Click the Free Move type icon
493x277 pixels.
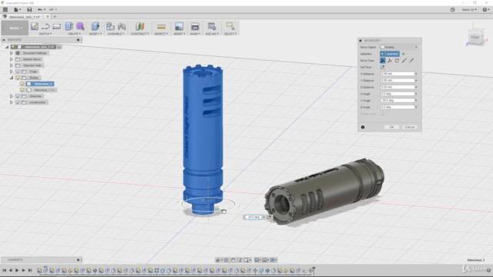pos(383,61)
